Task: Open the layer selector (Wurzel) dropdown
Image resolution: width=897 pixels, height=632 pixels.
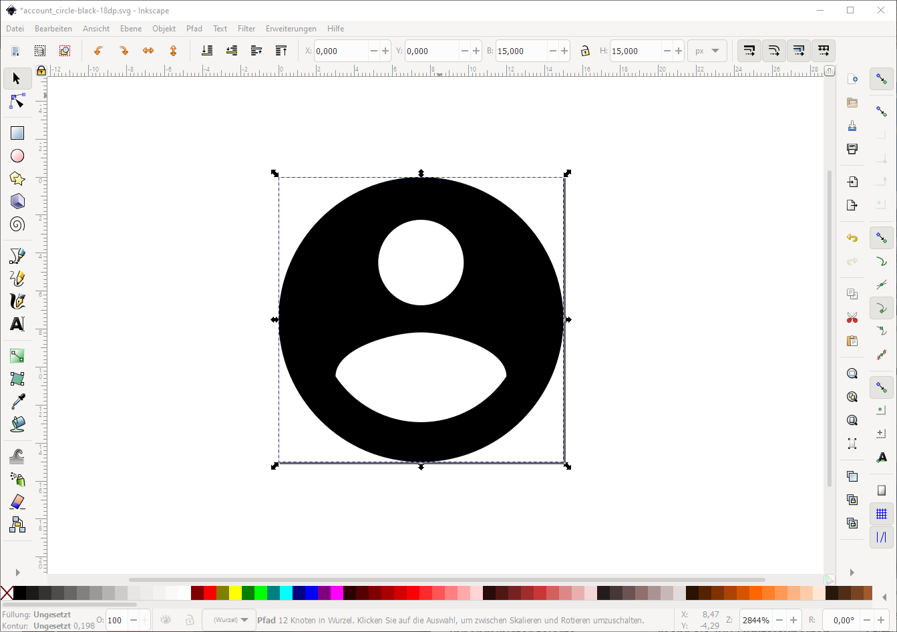Action: (x=229, y=620)
